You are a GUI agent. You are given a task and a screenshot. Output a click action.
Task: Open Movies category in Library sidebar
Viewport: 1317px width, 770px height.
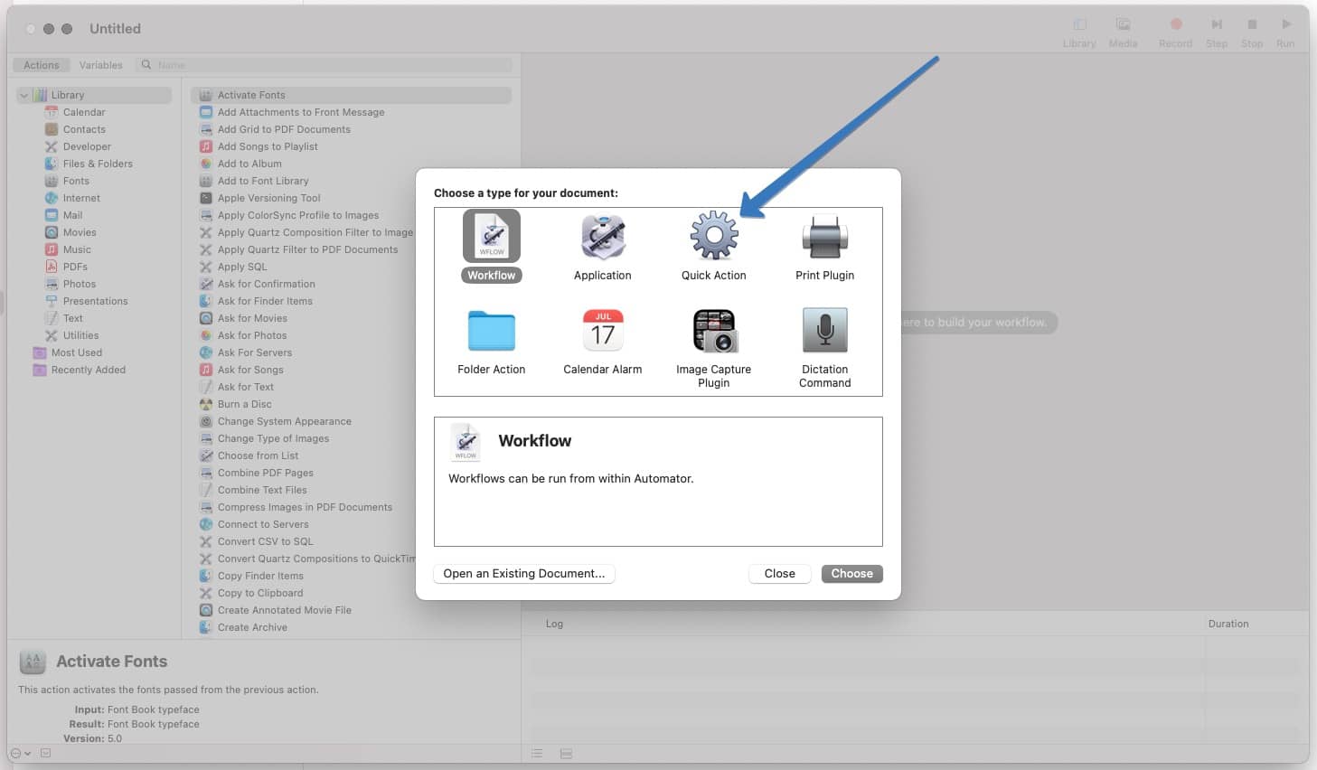(80, 232)
